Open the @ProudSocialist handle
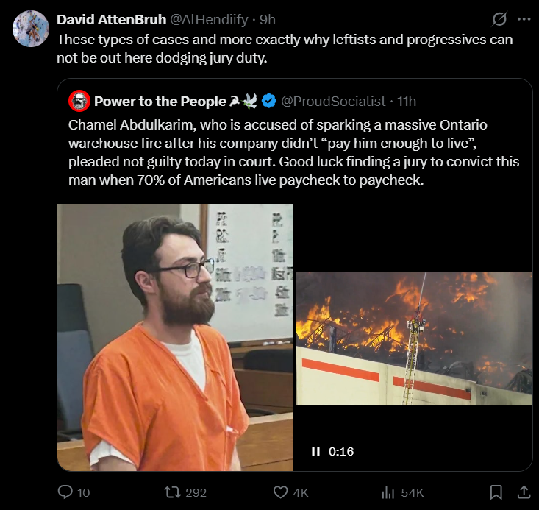539x510 pixels. pyautogui.click(x=333, y=101)
